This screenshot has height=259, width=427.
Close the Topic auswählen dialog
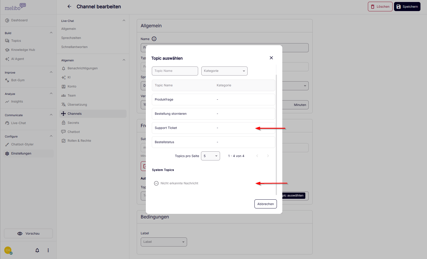coord(271,58)
